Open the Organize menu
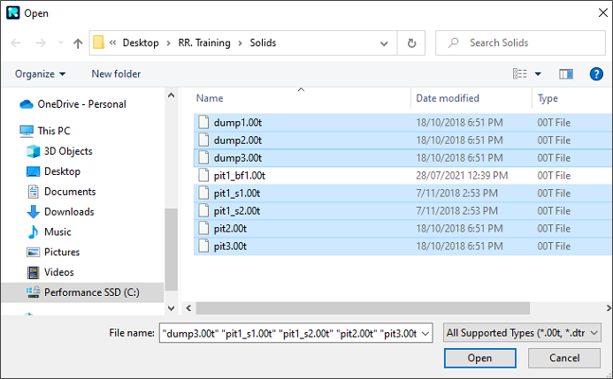This screenshot has width=613, height=379. point(40,74)
